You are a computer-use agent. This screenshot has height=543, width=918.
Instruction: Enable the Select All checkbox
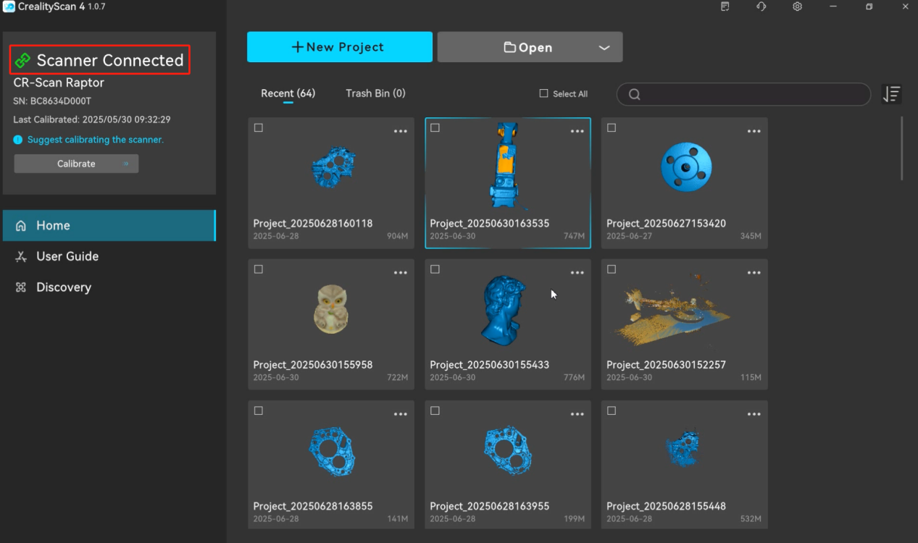click(x=544, y=93)
